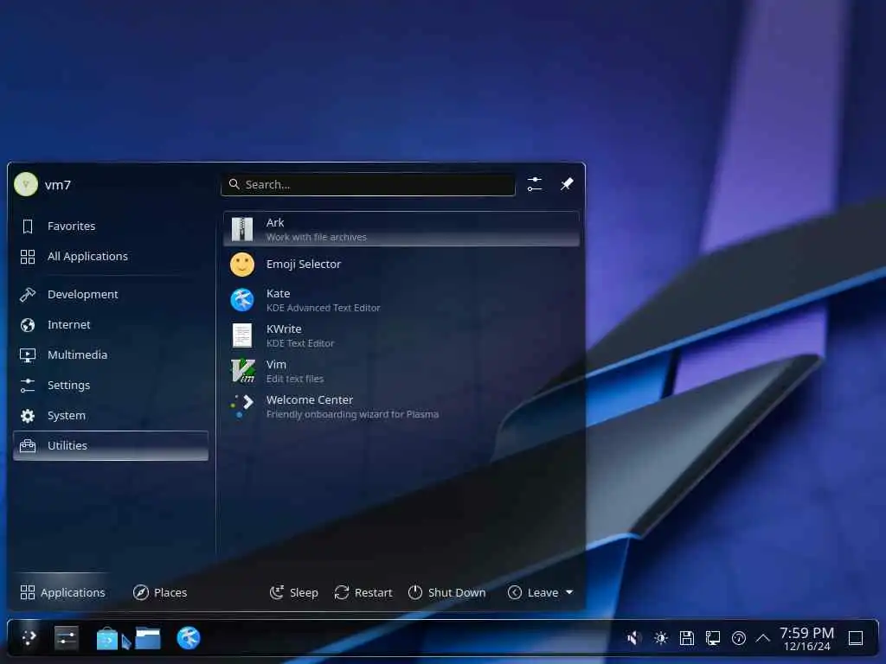Click 'Friendly onboarding wizard for Plasma' text
Viewport: 886px width, 664px height.
pos(353,414)
